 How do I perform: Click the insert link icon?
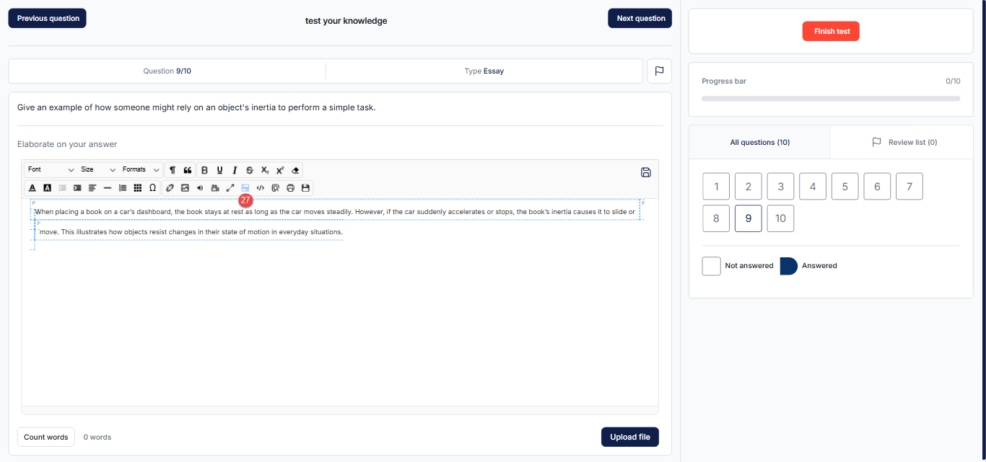(170, 188)
